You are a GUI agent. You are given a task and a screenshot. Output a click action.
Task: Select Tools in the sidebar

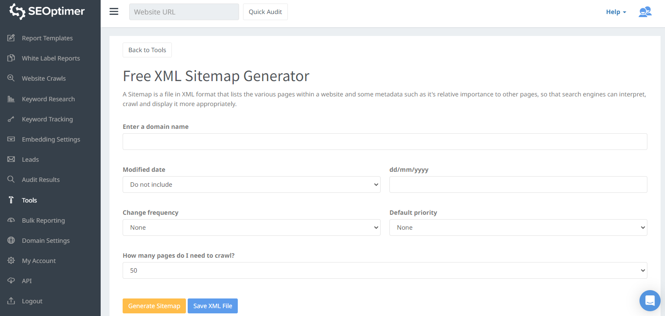[29, 200]
